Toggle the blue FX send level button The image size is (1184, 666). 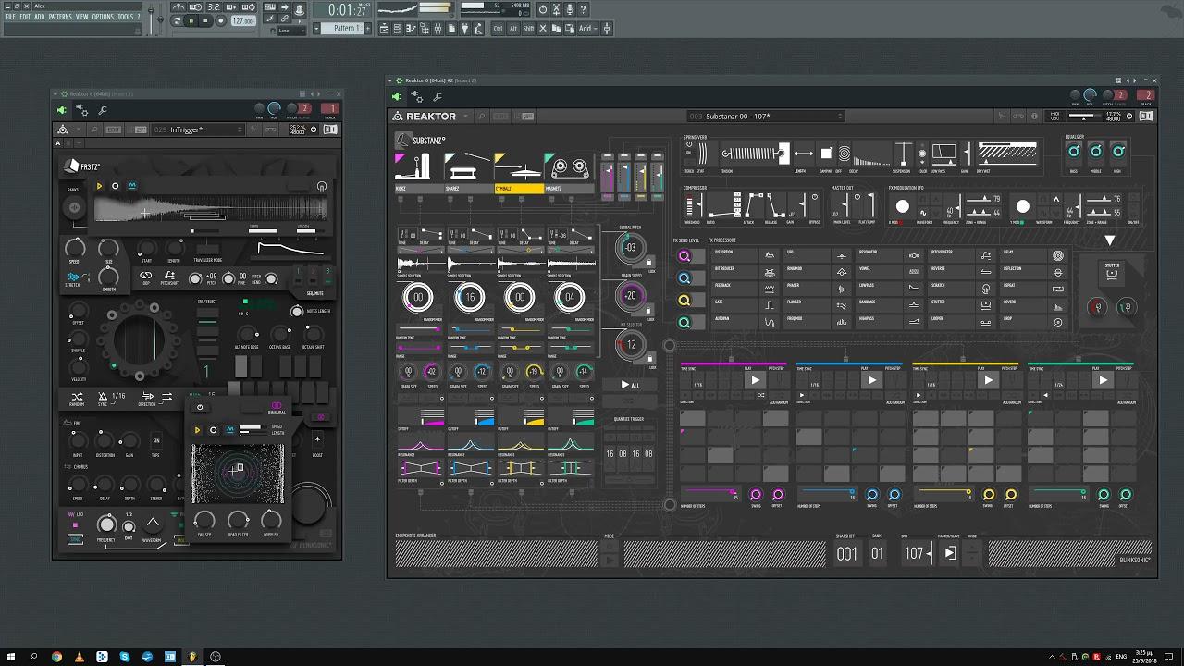[x=684, y=278]
